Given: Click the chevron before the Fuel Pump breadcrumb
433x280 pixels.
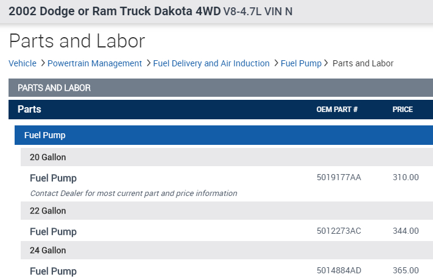Looking at the screenshot, I should (x=276, y=63).
